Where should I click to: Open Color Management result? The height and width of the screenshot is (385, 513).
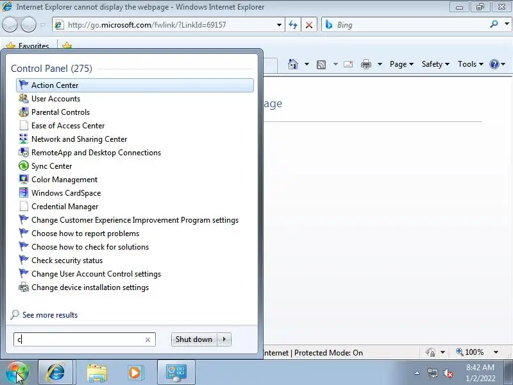point(135,180)
